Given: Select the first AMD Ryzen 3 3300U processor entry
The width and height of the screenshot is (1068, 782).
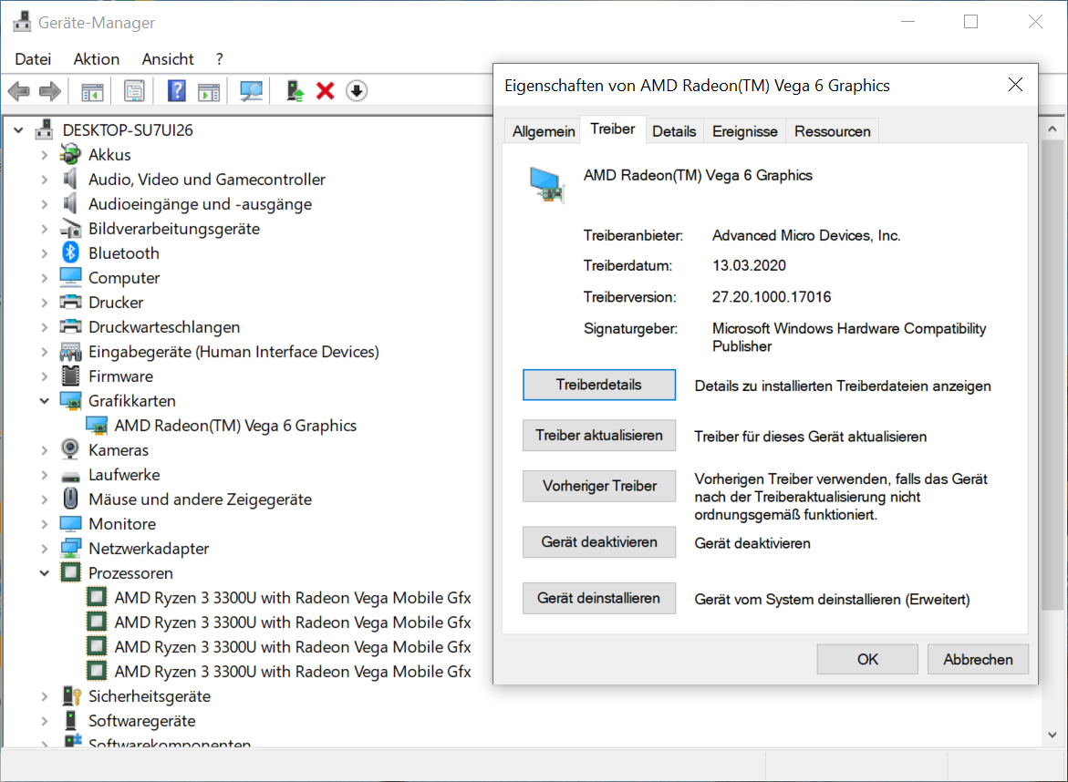Looking at the screenshot, I should [292, 598].
